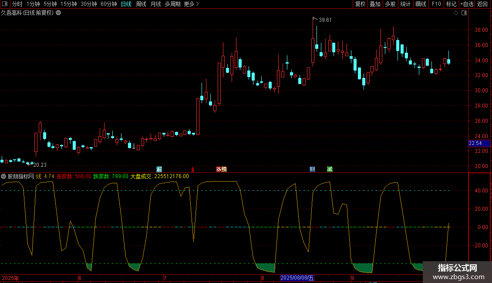The height and width of the screenshot is (283, 492).
Task: Click the 解 marker on the chart
Action: pyautogui.click(x=159, y=169)
